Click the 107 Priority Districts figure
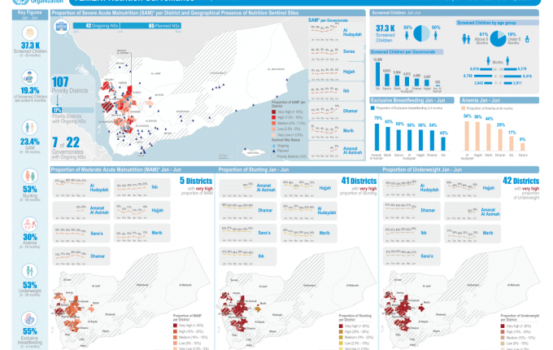Viewport: 553px width, 350px height. click(x=60, y=82)
